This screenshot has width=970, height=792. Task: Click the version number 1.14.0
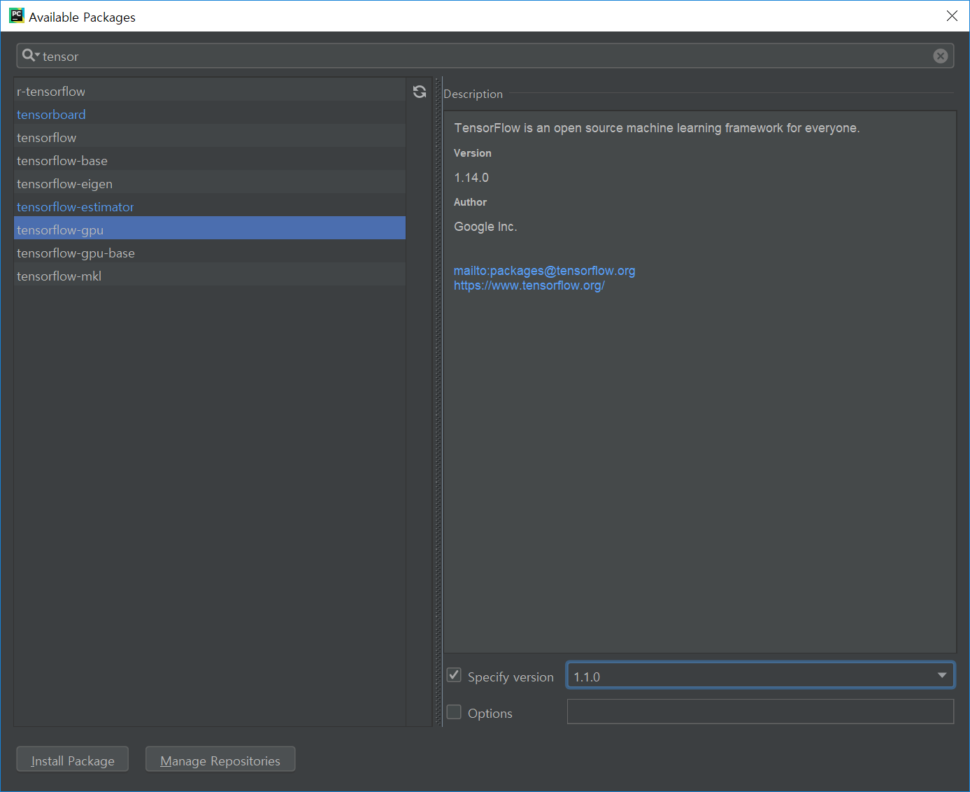[471, 178]
